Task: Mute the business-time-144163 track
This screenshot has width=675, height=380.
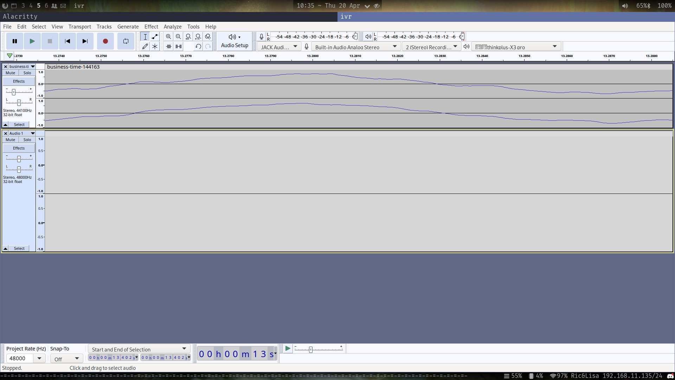Action: pos(10,73)
